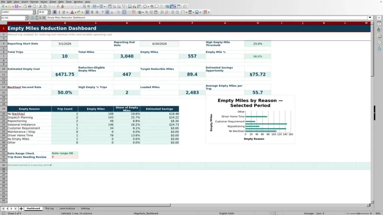
Task: Click the Copy icon in the toolbar
Action: click(45, 6)
